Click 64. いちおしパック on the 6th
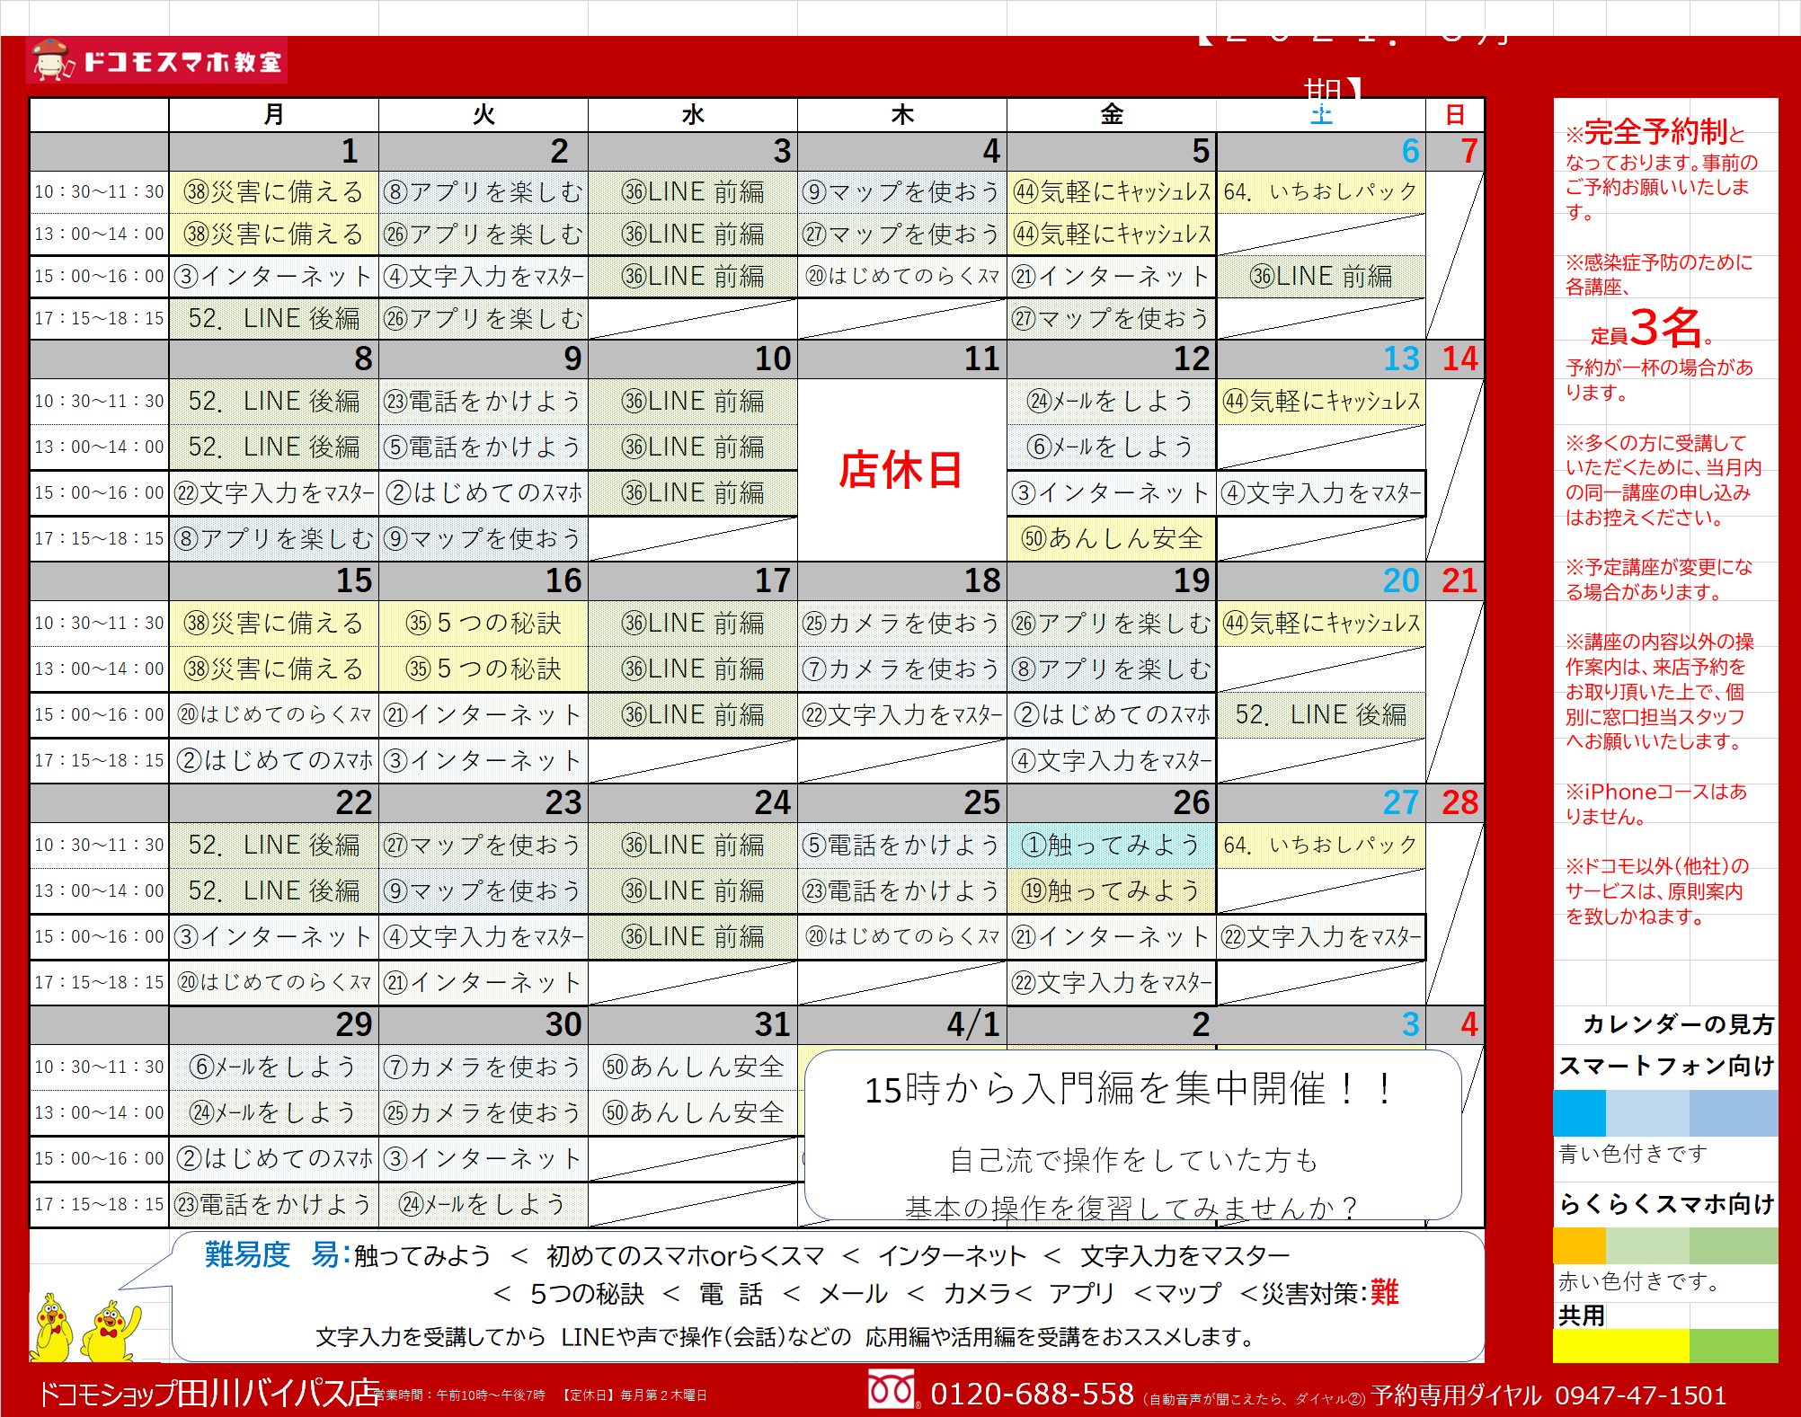This screenshot has width=1801, height=1417. coord(1320,191)
